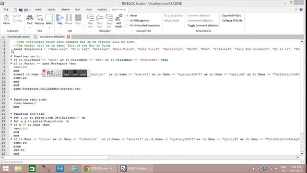The width and height of the screenshot is (307, 173).
Task: Switch to the TERRAIN ribbon tab
Action: [x=65, y=10]
